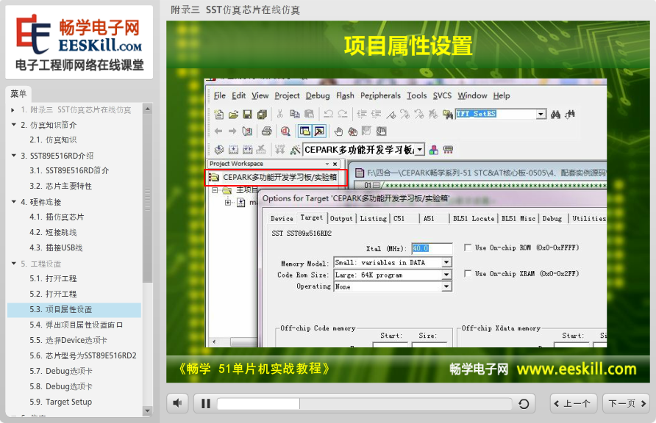The height and width of the screenshot is (423, 656).
Task: Click the sidebar scrollbar down arrow
Action: 147,411
